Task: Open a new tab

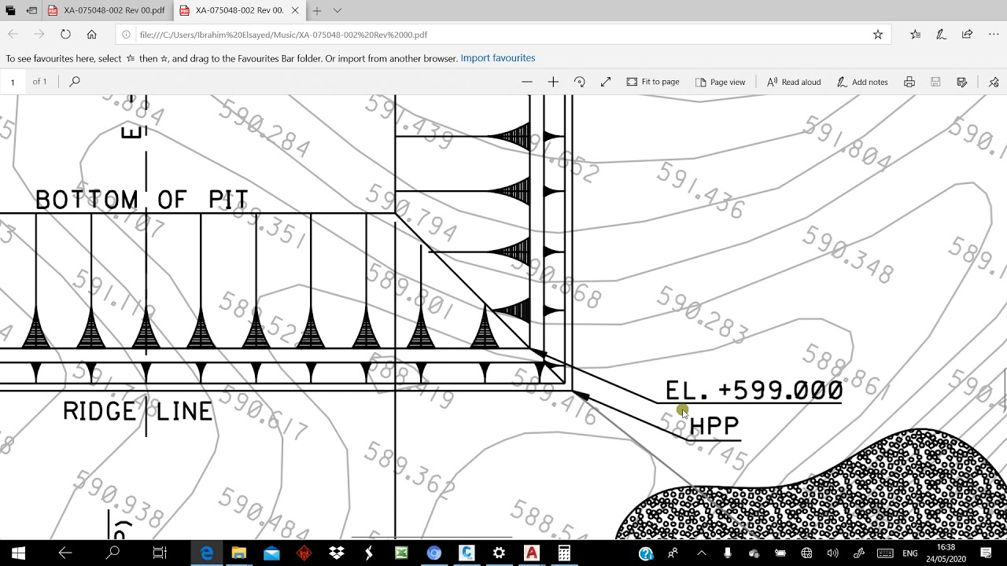Action: pyautogui.click(x=316, y=10)
